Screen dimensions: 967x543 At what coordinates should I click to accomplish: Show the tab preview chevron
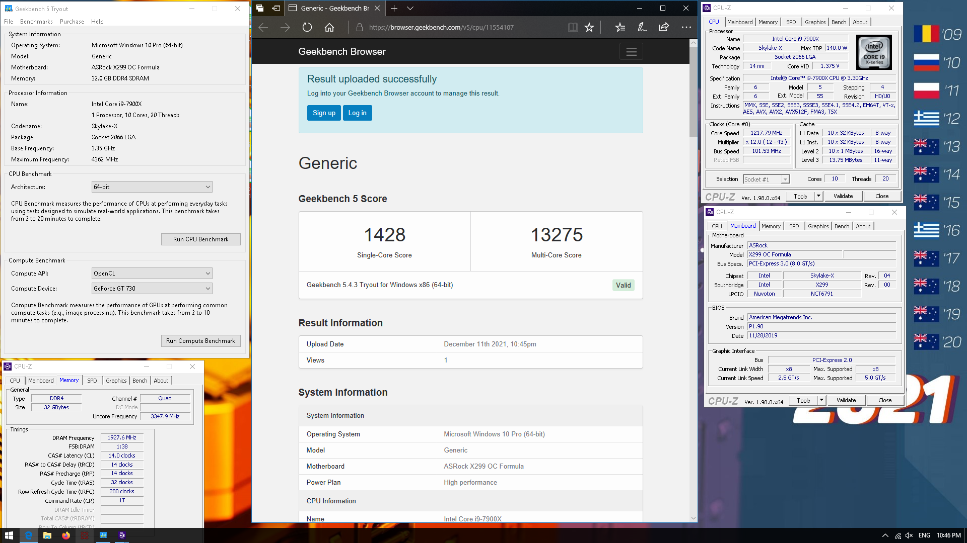pyautogui.click(x=410, y=8)
